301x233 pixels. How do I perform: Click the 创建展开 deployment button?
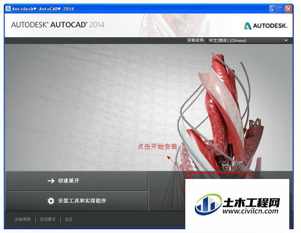click(77, 181)
